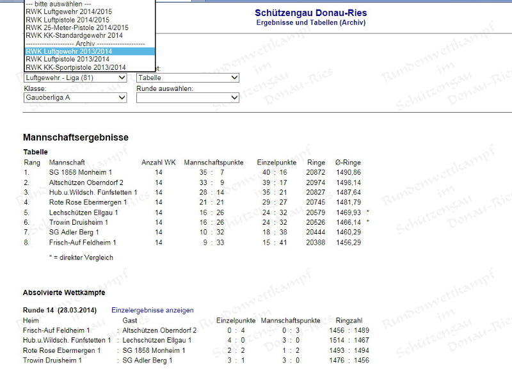This screenshot has height=372, width=512.
Task: Click the Absolvierte Wettkämpfe heading
Action: [64, 293]
